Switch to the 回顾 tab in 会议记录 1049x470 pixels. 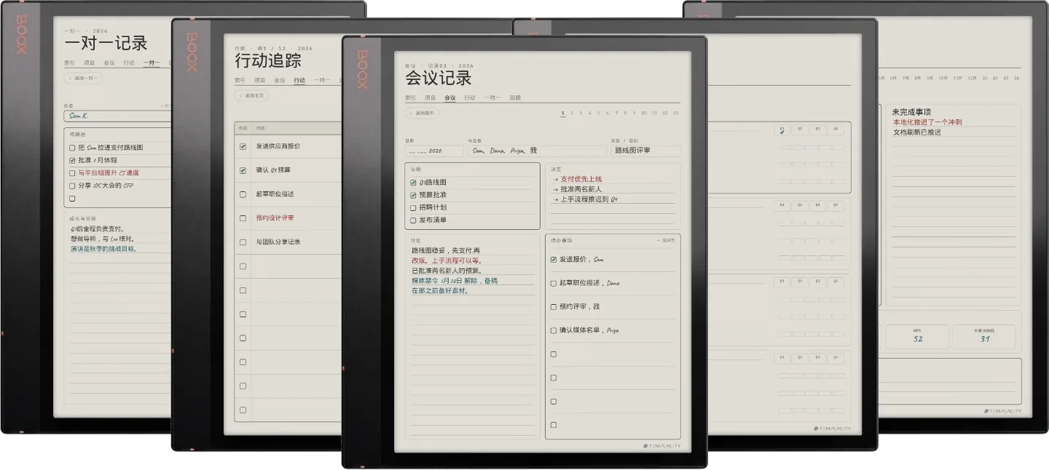click(x=515, y=97)
